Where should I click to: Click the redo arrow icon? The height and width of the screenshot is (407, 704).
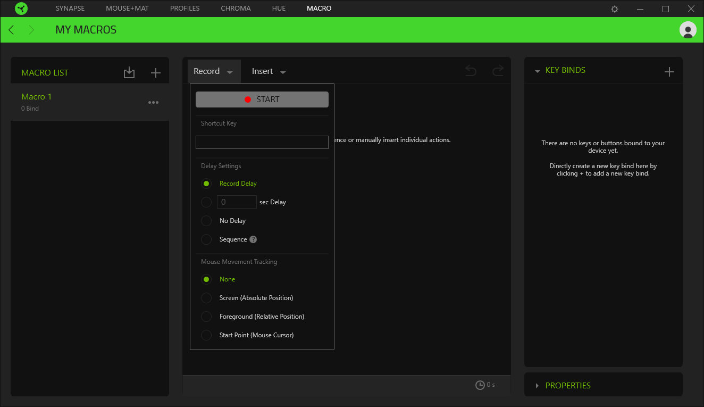498,71
